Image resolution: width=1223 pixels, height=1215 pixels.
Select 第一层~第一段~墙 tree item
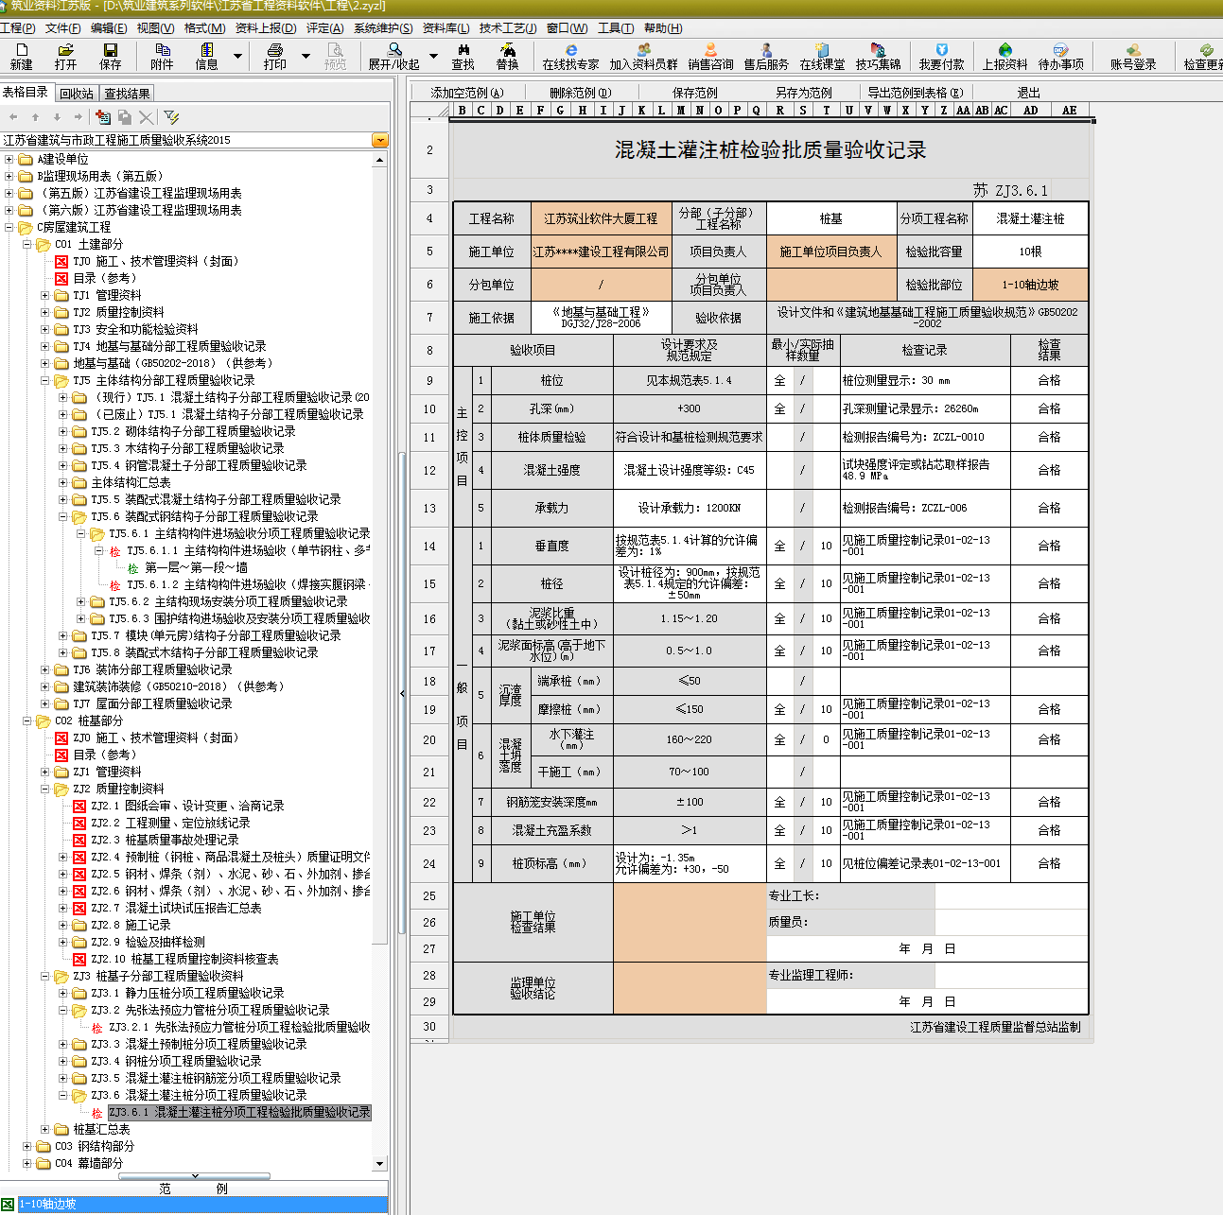pyautogui.click(x=196, y=567)
